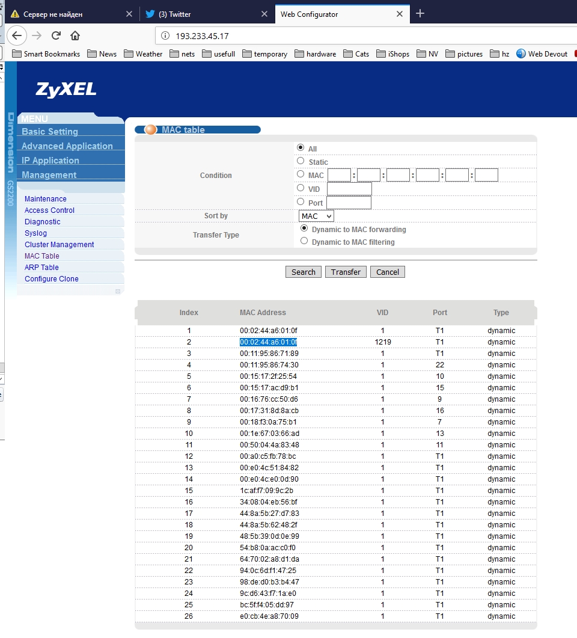
Task: Open the Diagnostic link
Action: [x=42, y=221]
